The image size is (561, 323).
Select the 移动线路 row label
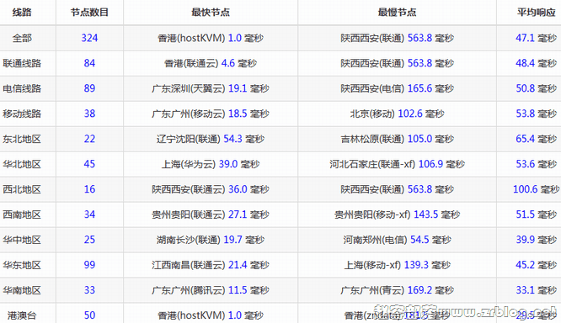click(22, 114)
